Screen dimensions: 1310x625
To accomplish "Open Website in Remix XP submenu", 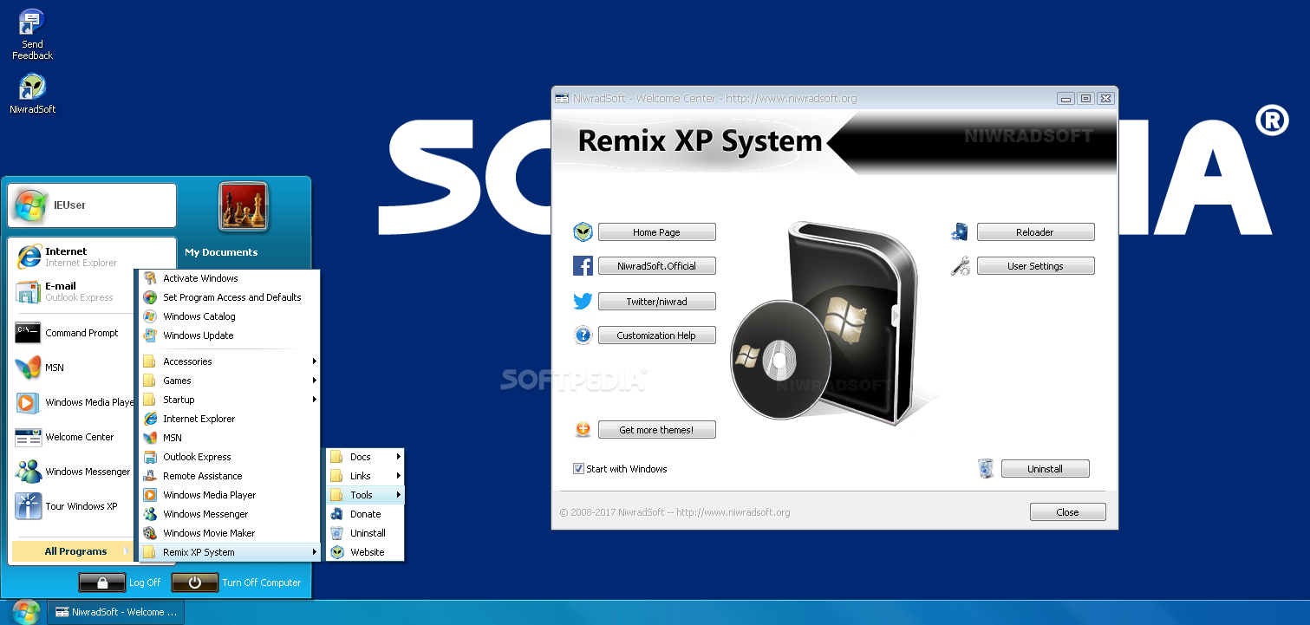I will point(365,552).
